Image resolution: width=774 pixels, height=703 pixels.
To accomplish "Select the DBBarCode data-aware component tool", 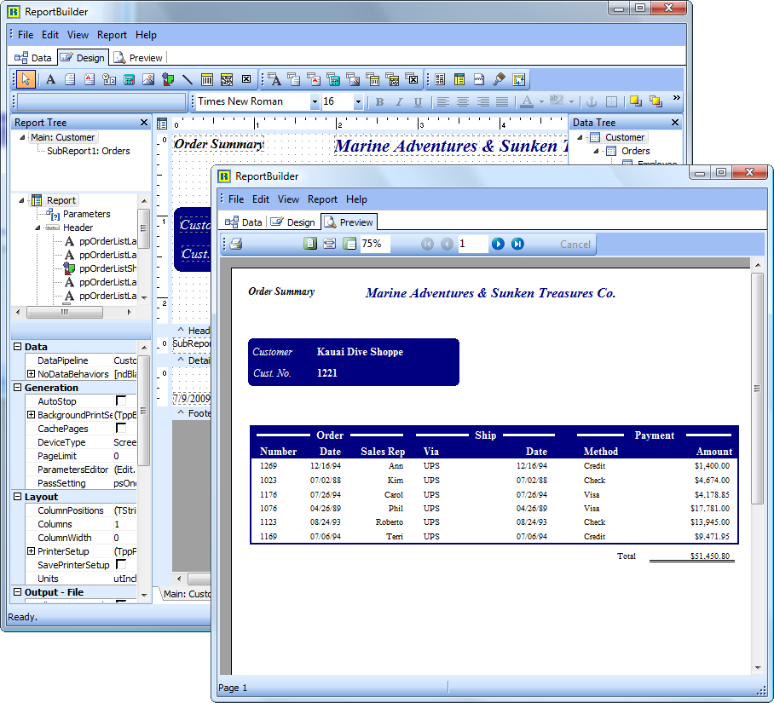I will click(373, 79).
